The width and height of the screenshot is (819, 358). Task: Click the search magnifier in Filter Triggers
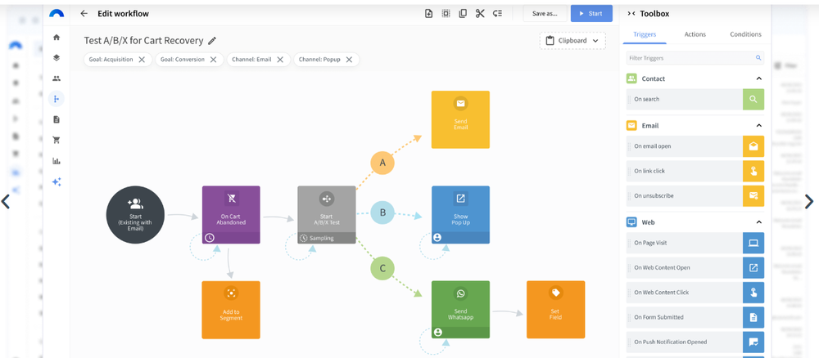pyautogui.click(x=758, y=58)
